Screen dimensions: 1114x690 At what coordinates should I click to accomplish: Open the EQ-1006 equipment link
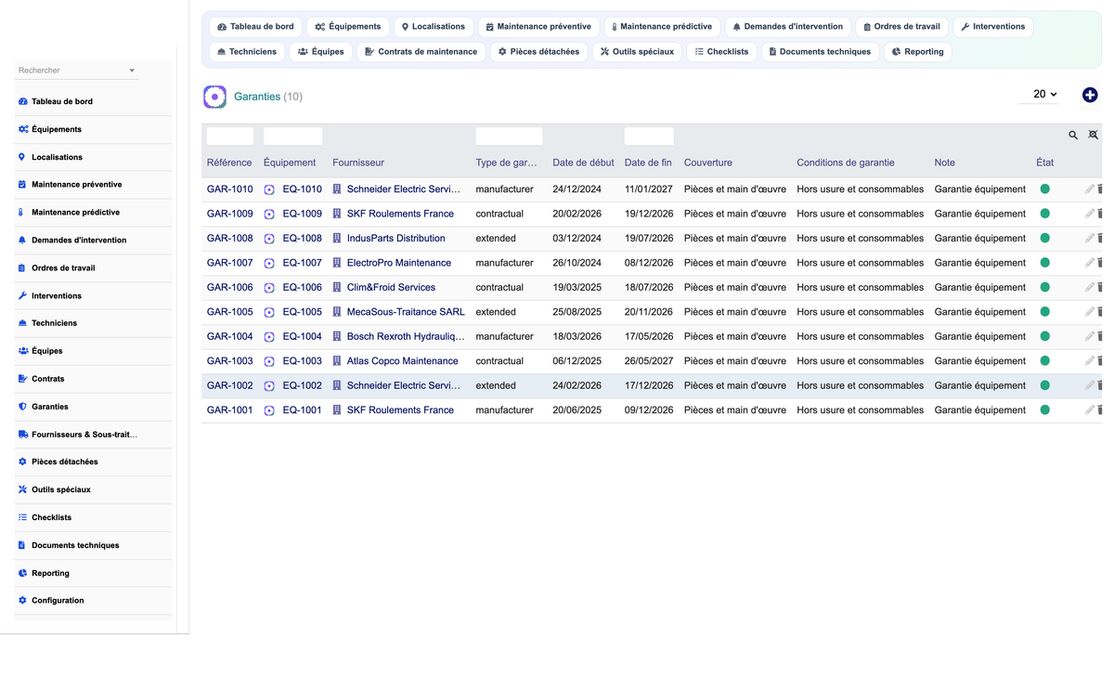pyautogui.click(x=302, y=288)
